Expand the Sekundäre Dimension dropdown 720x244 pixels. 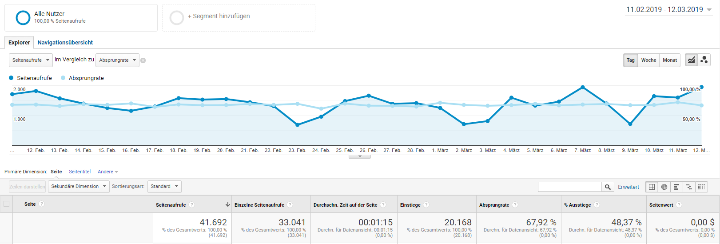point(79,187)
